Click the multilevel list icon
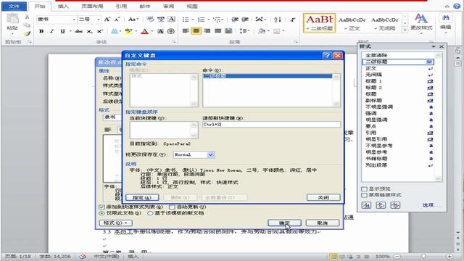Screen dimensions: 464x261 tap(217, 20)
